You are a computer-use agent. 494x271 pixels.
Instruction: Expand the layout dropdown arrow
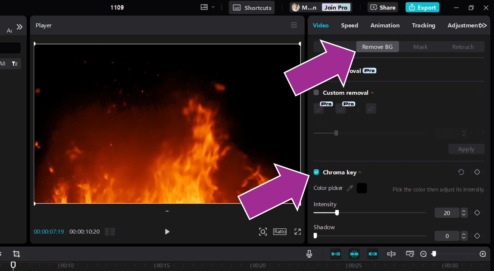(213, 7)
